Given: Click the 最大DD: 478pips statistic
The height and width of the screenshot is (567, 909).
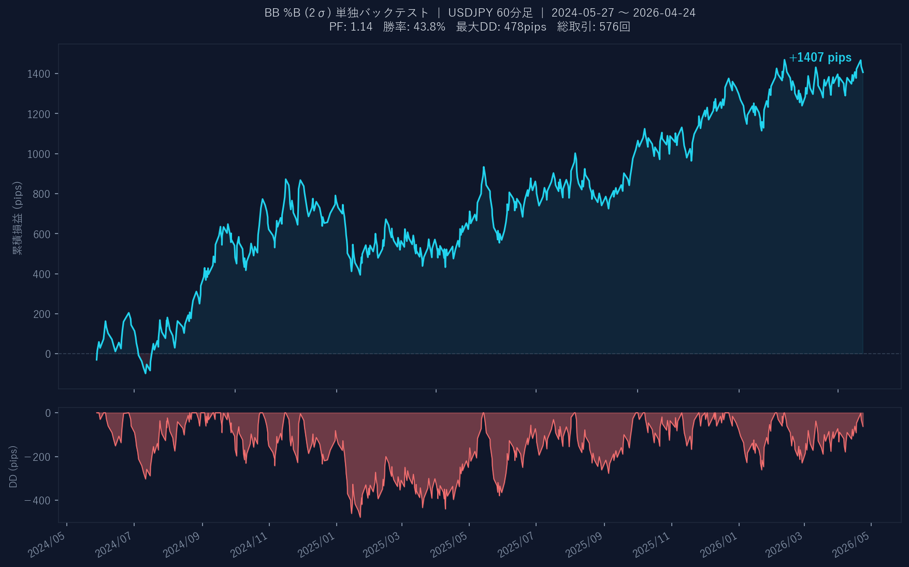Looking at the screenshot, I should tap(501, 27).
